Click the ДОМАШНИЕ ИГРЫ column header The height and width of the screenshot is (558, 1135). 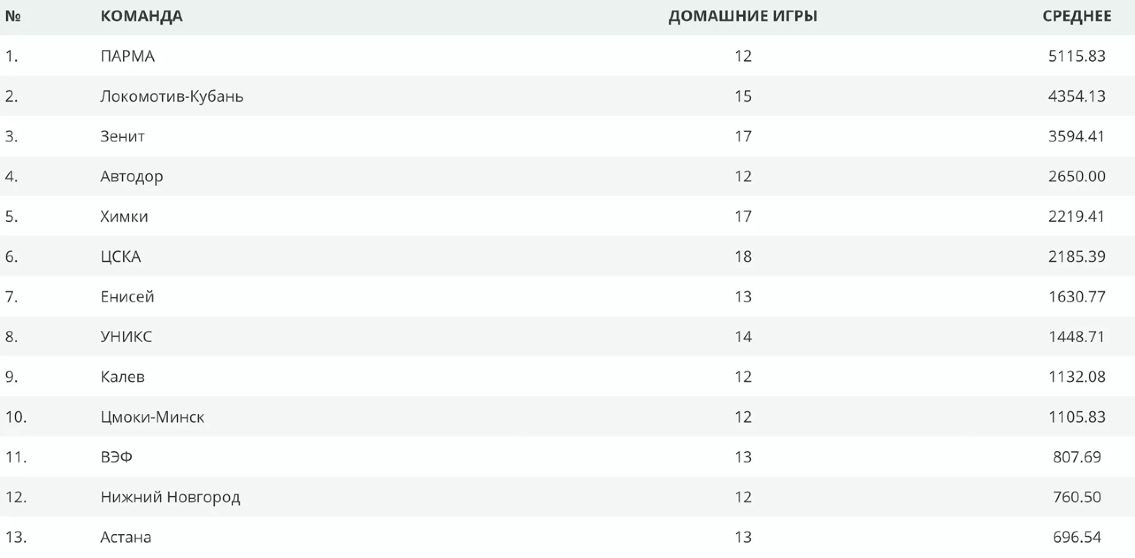(x=743, y=16)
